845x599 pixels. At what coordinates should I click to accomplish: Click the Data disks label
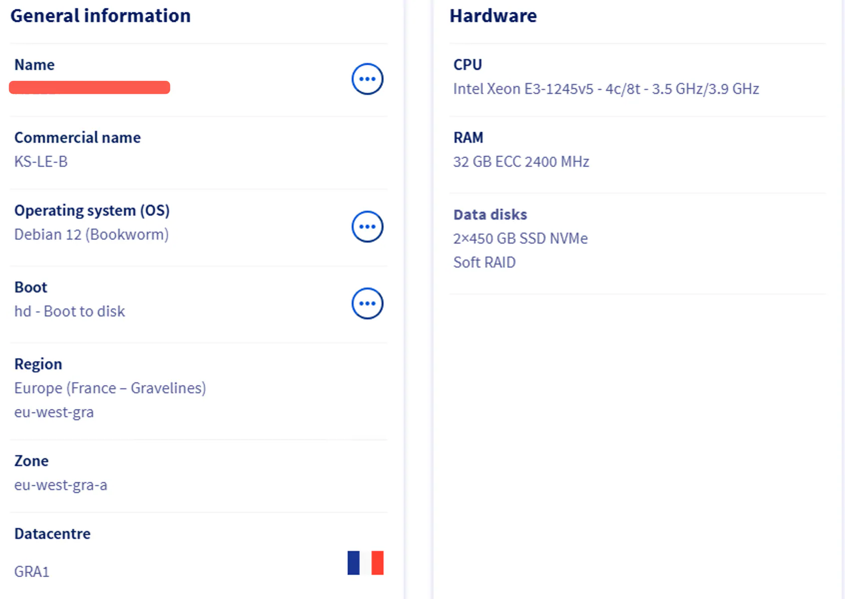pyautogui.click(x=490, y=215)
